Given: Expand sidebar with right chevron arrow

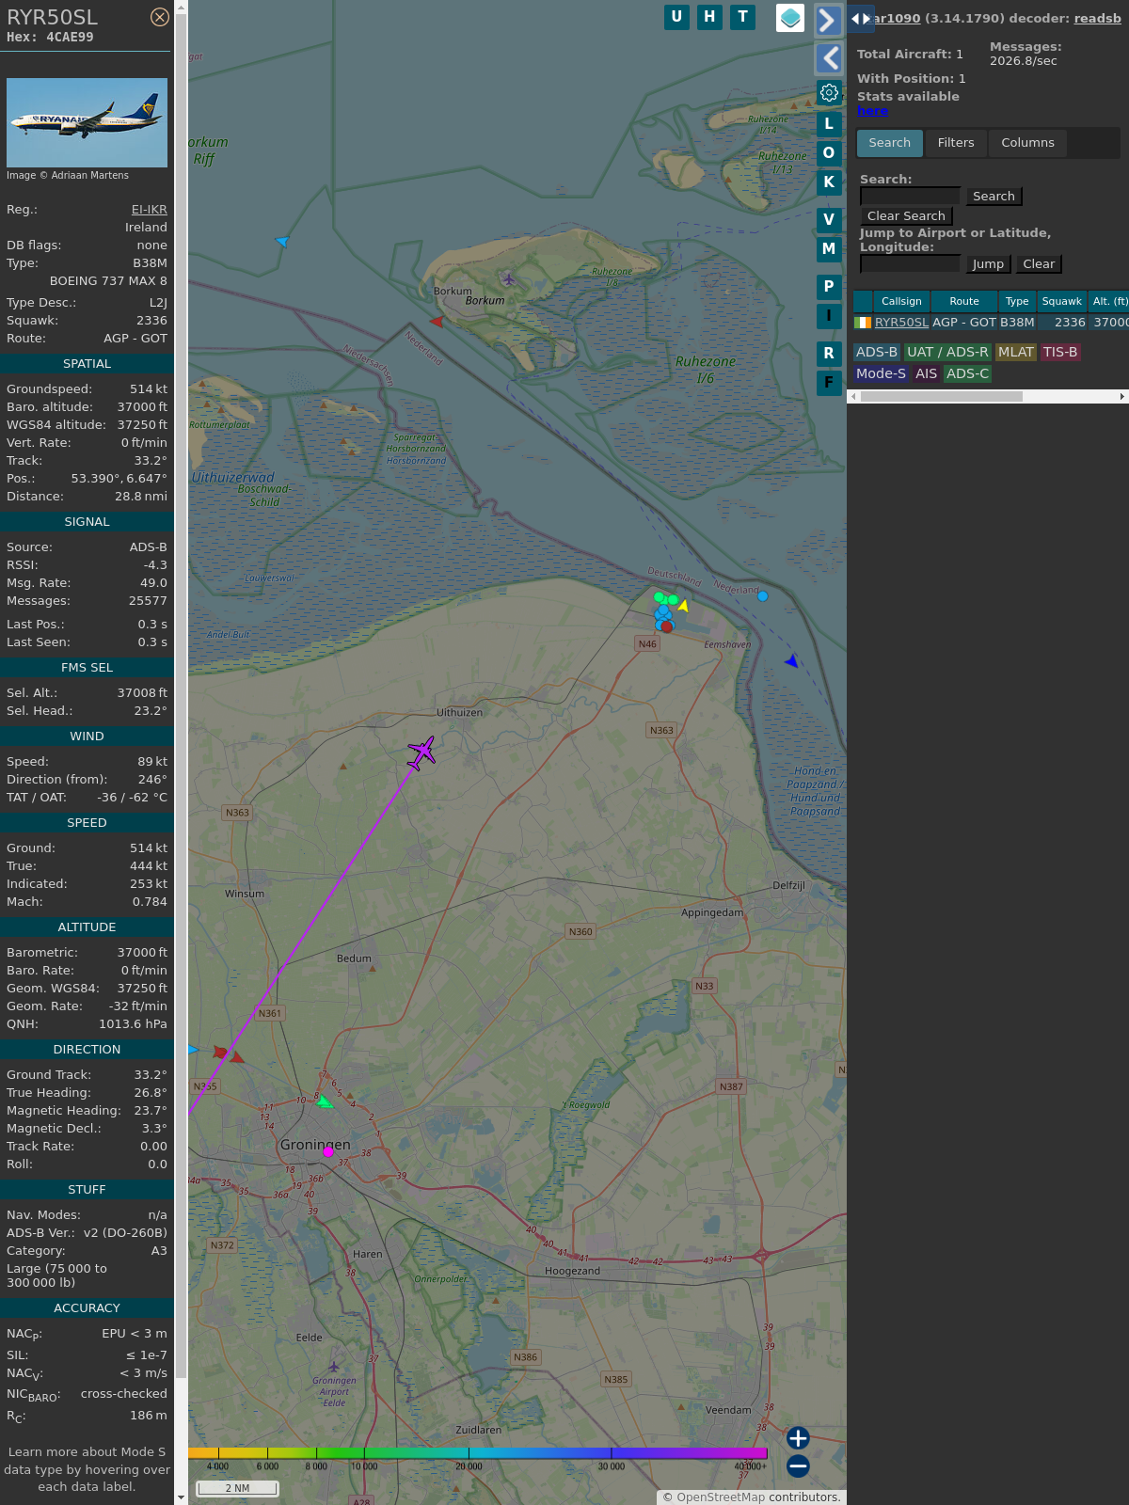Looking at the screenshot, I should click(x=828, y=20).
